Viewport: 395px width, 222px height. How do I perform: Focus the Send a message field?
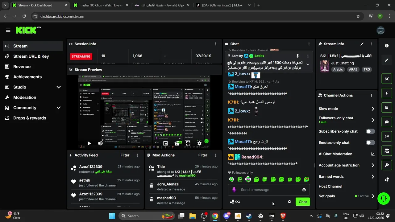269,190
